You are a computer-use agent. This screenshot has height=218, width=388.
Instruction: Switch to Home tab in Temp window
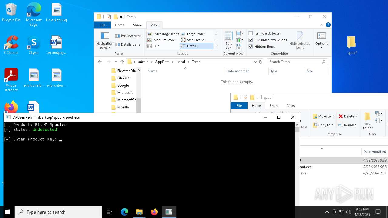tap(120, 25)
